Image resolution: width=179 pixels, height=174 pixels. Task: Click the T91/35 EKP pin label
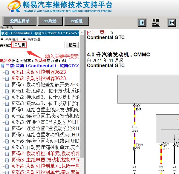[138, 107]
